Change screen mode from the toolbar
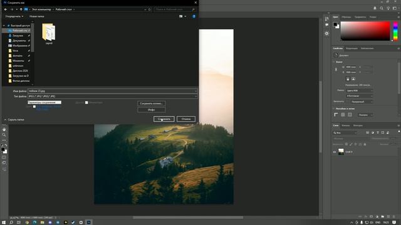The image size is (401, 225). (x=4, y=162)
